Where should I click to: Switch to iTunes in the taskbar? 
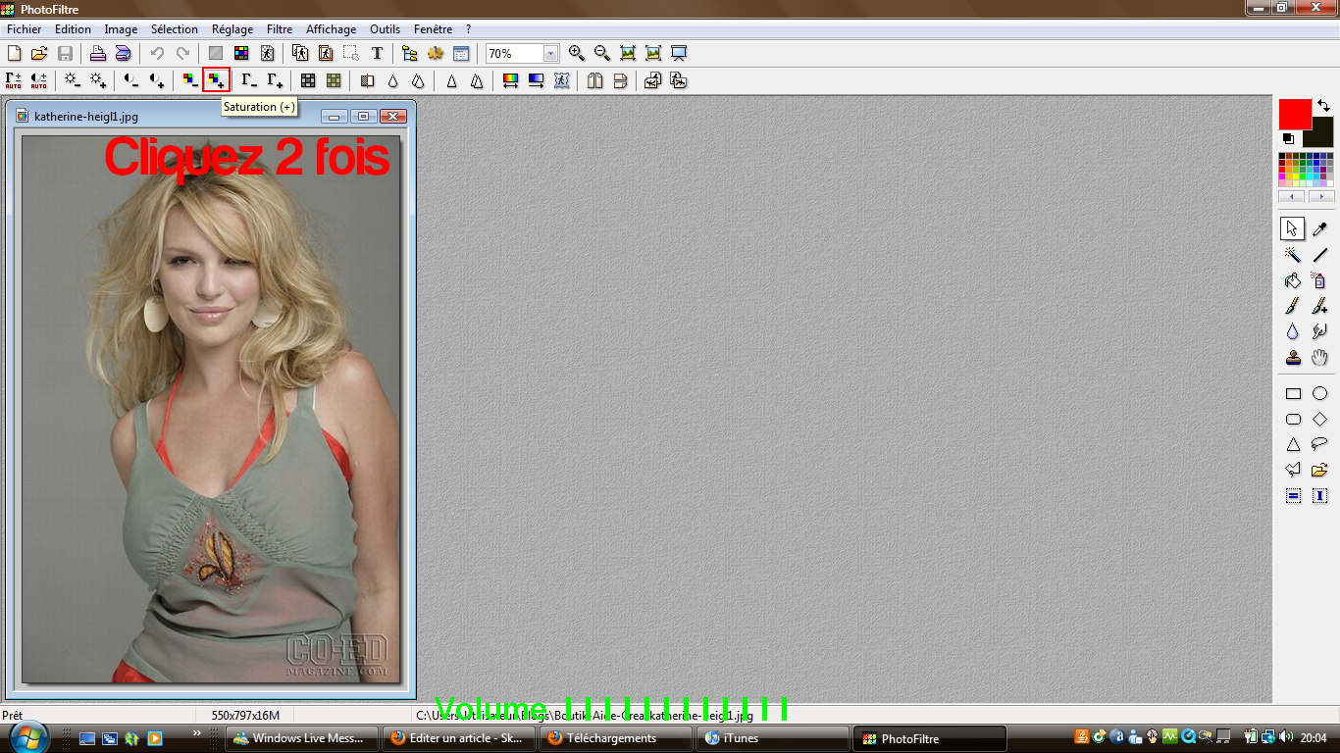point(772,738)
